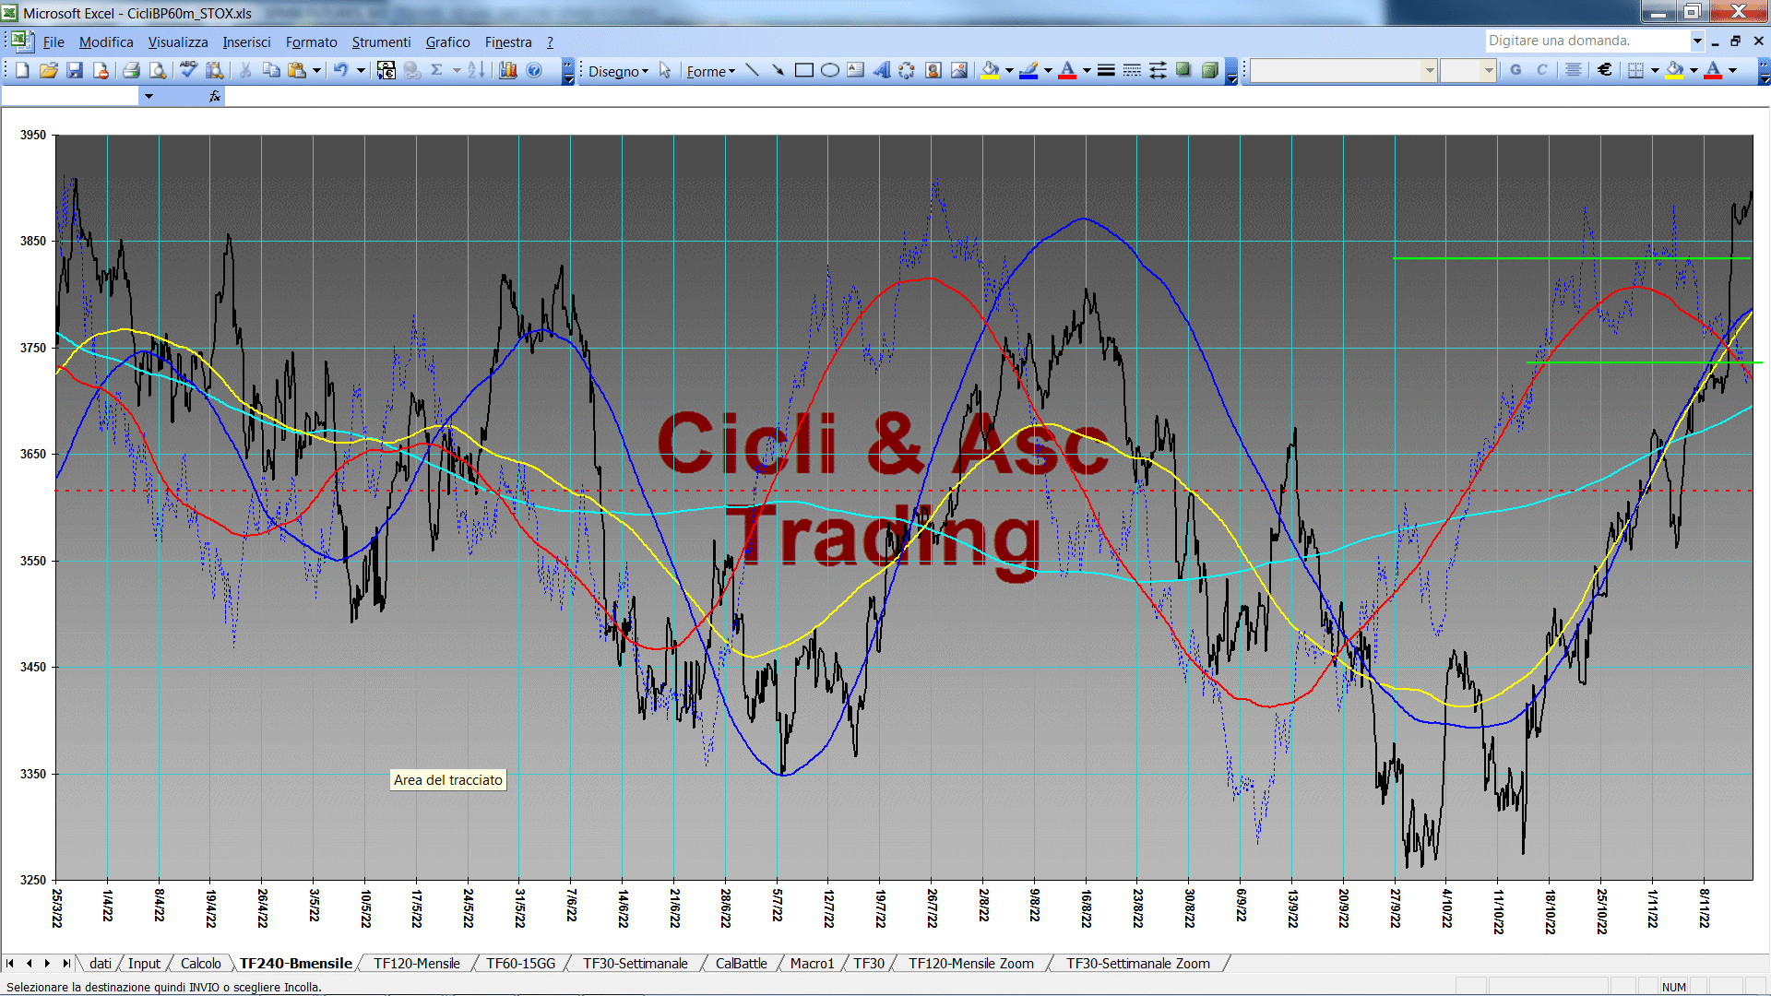1771x996 pixels.
Task: Apply 3-D Style icon
Action: point(1209,70)
